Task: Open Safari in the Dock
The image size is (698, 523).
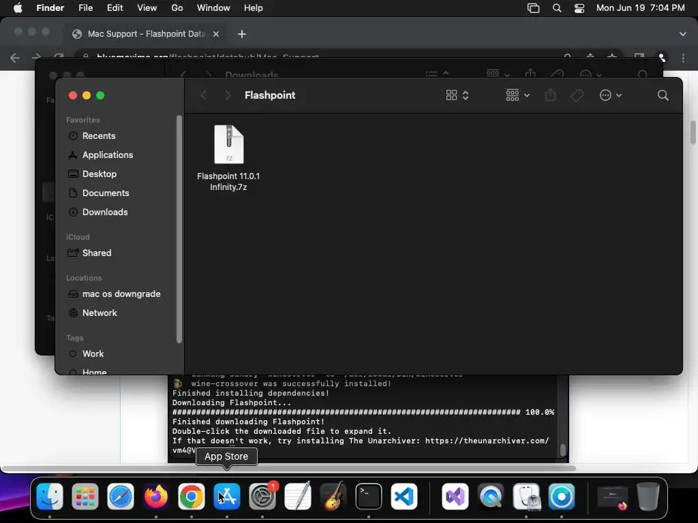Action: 121,496
